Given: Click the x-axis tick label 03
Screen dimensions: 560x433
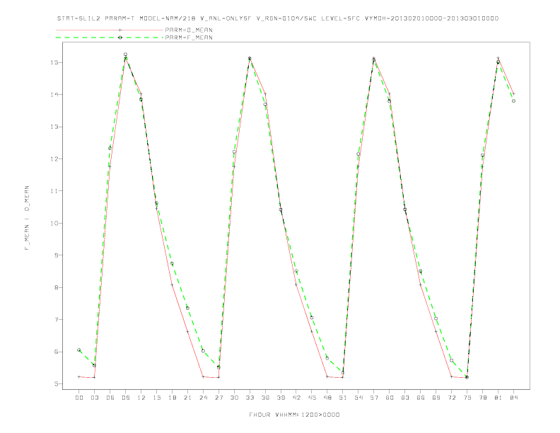Looking at the screenshot, I should coord(94,398).
